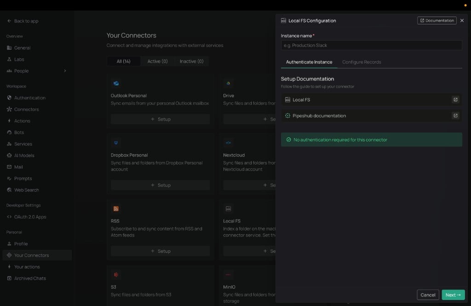Screen dimensions: 471x306
Task: Click the Outlook Personal connector icon
Action: (116, 83)
